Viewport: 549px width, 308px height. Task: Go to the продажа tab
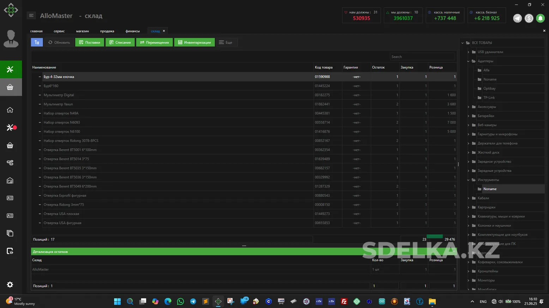[x=107, y=31]
